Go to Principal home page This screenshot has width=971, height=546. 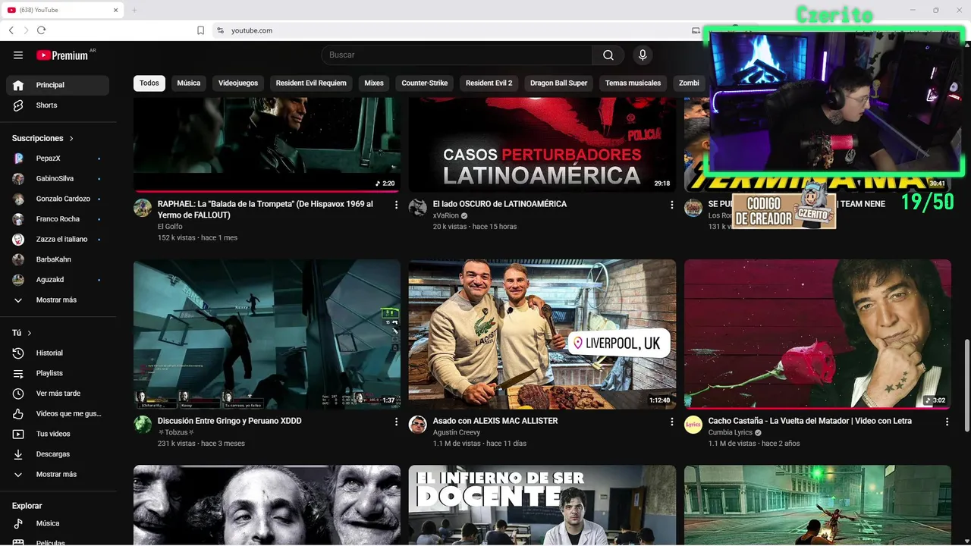click(x=58, y=85)
